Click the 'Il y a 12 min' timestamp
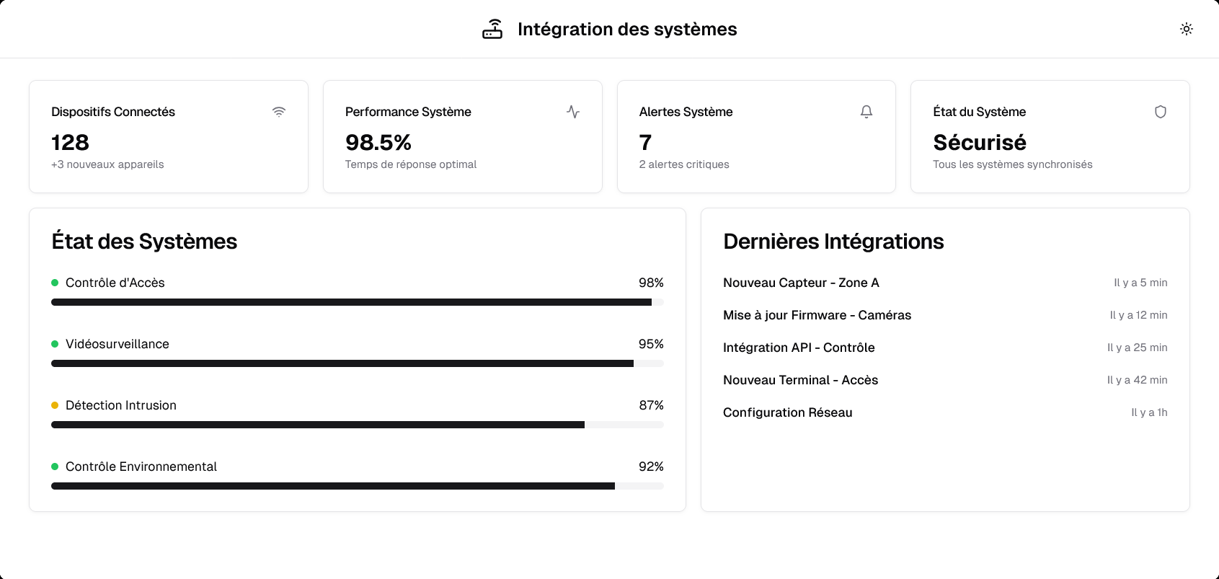This screenshot has height=579, width=1219. pyautogui.click(x=1139, y=315)
